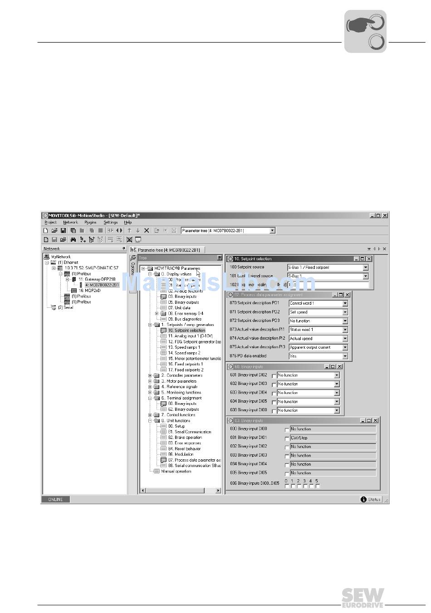Image resolution: width=431 pixels, height=613 pixels.
Task: Collapse the (1) Ethernet network node
Action: click(x=46, y=263)
